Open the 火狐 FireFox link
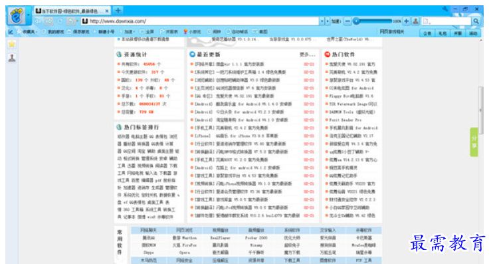The height and width of the screenshot is (264, 491). [x=185, y=245]
